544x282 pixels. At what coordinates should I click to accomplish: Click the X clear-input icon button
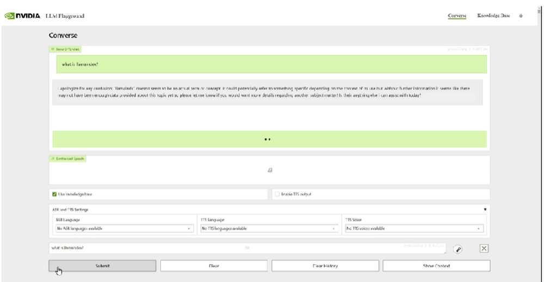click(484, 248)
